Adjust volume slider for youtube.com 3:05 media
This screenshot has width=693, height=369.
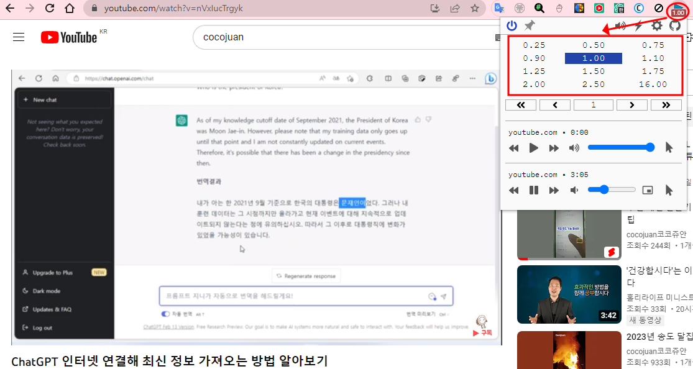click(x=612, y=190)
